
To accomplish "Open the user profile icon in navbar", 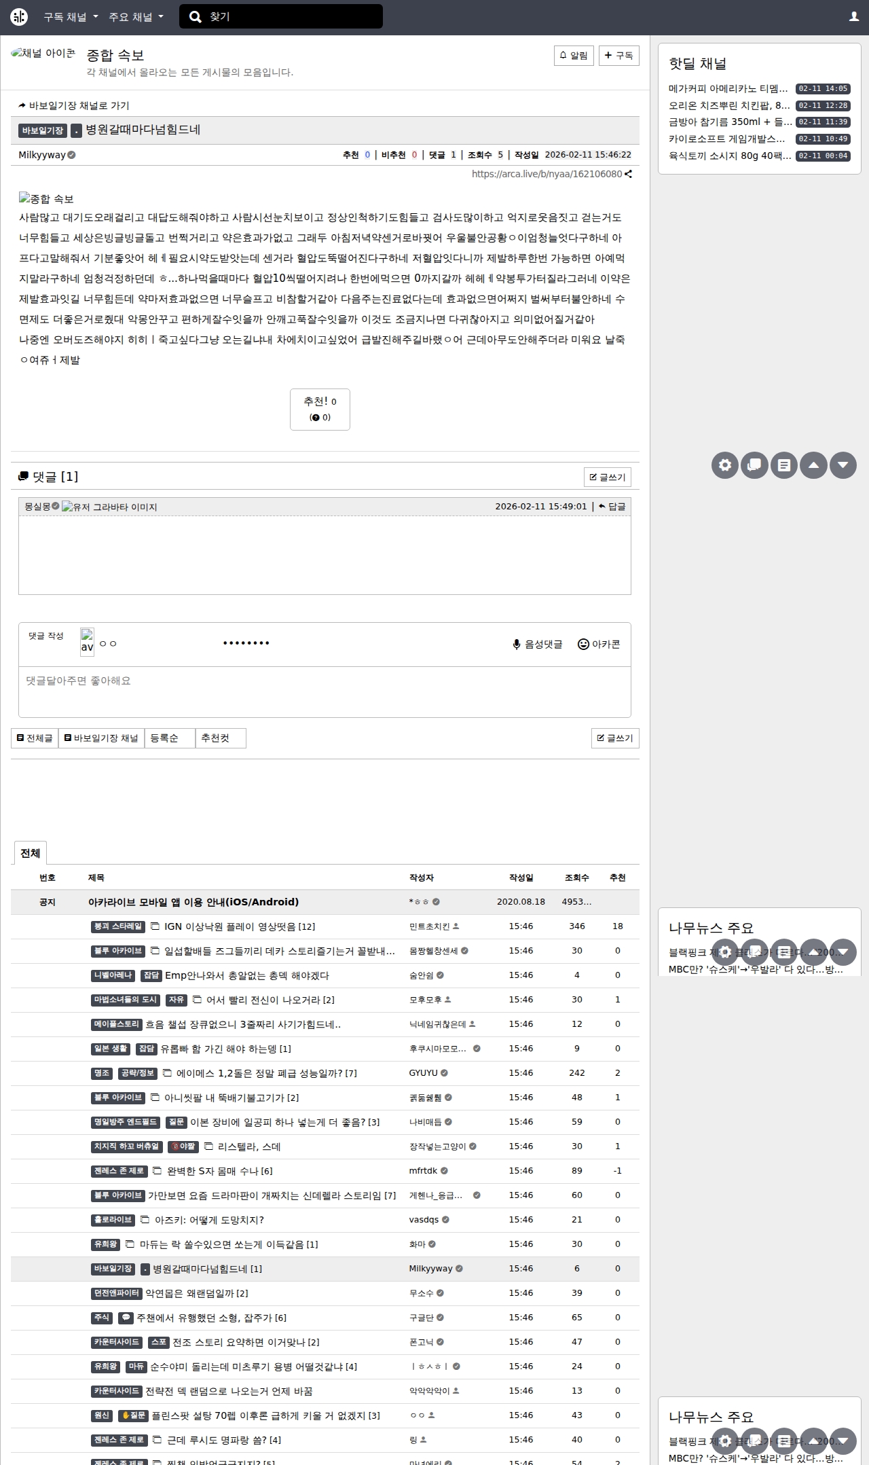I will pyautogui.click(x=854, y=17).
